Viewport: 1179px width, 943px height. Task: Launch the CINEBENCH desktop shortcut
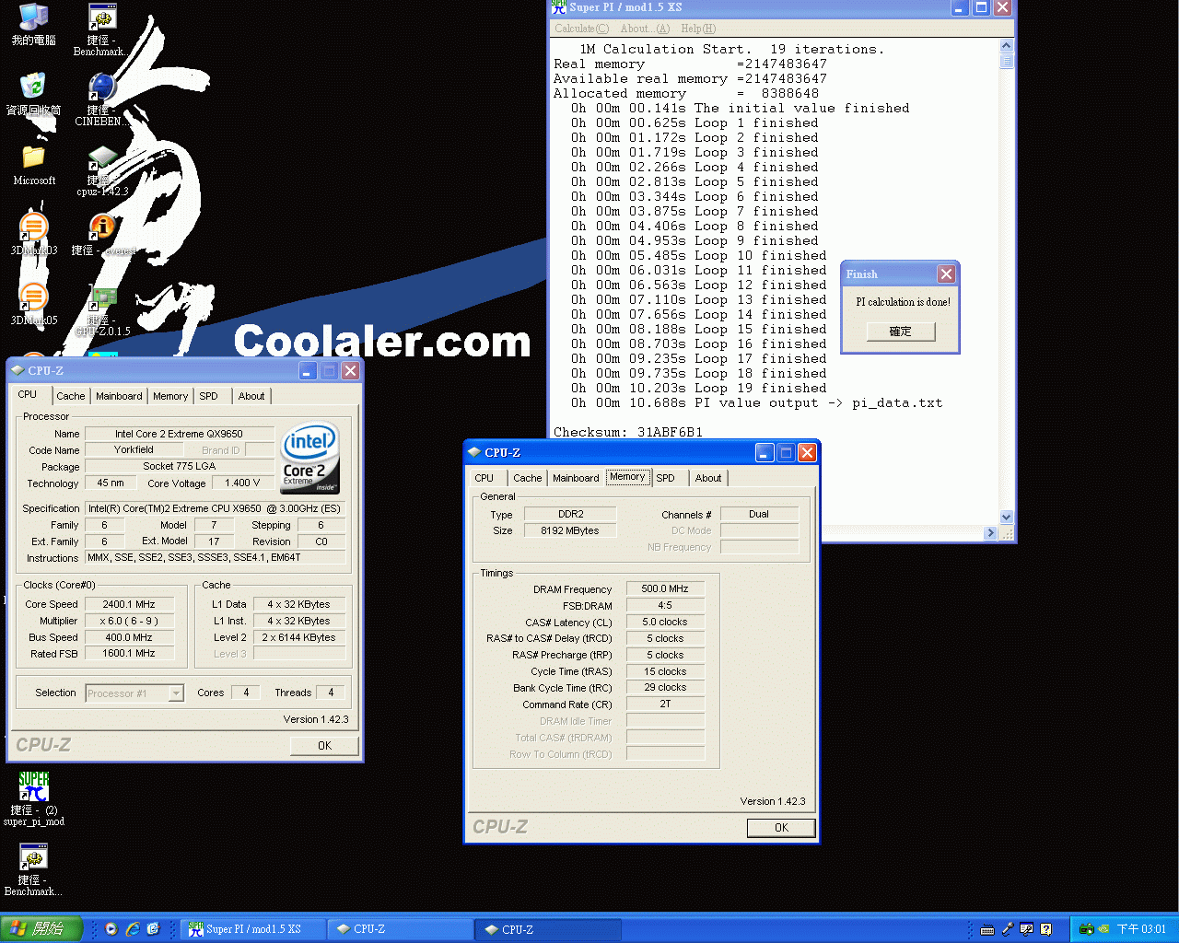click(x=101, y=99)
